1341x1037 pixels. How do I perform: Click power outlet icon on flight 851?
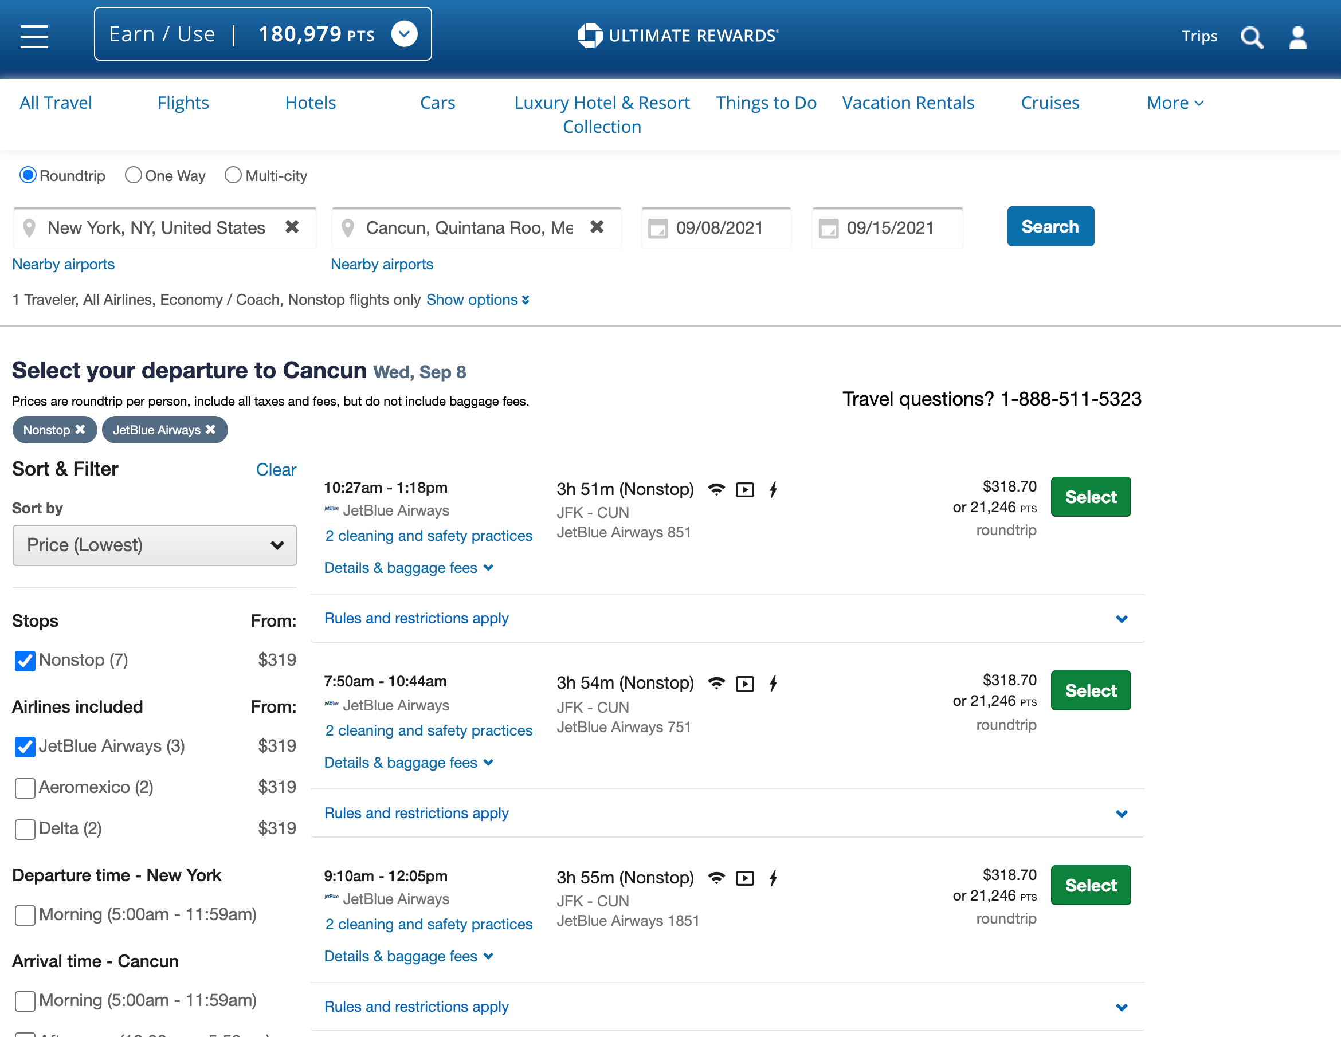[x=774, y=489]
